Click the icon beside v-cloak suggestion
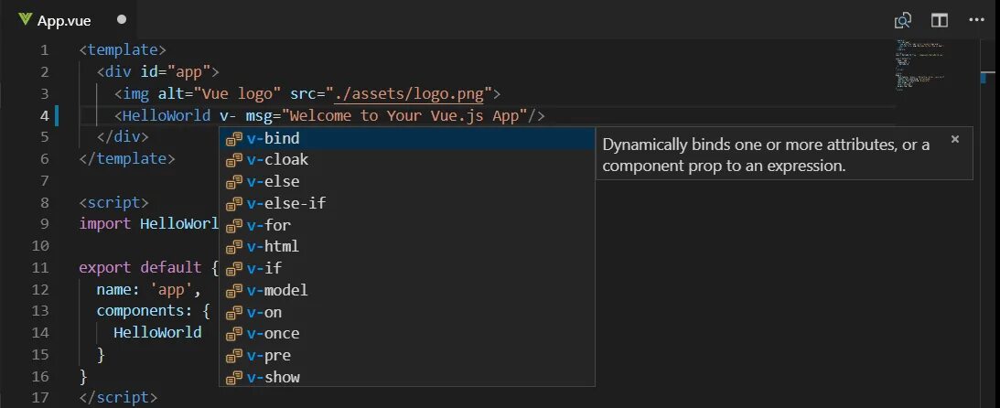1000x408 pixels. coord(234,160)
